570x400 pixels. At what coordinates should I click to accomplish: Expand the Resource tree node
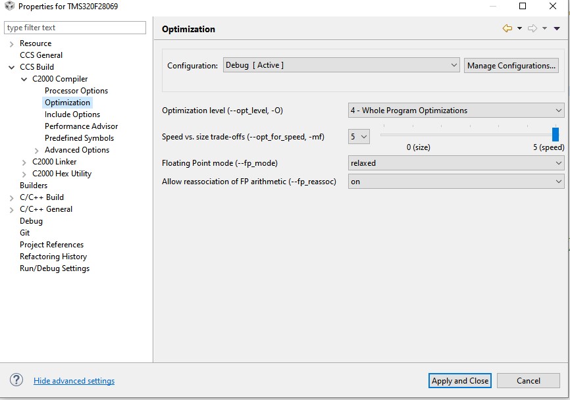coord(12,44)
